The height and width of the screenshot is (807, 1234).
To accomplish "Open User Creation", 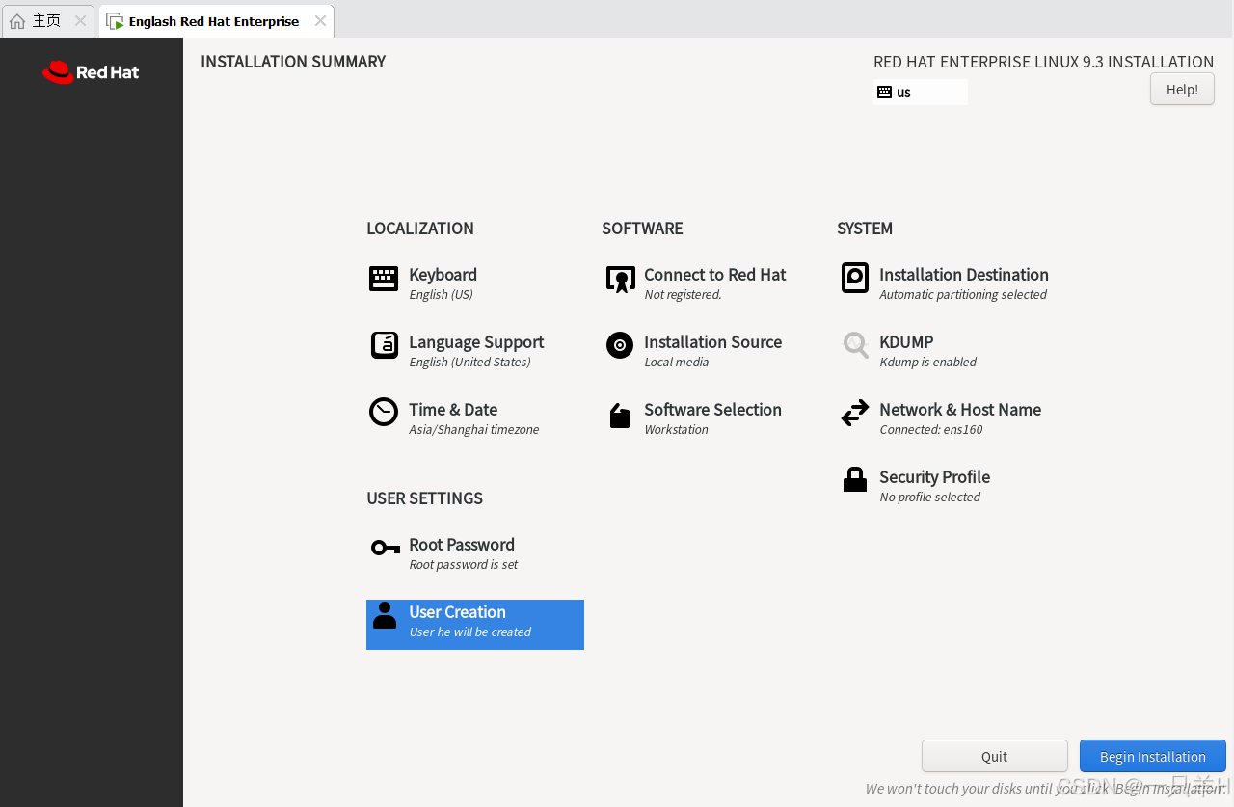I will pos(475,625).
